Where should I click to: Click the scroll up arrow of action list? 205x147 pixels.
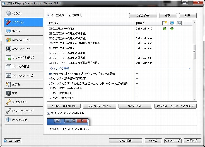click(194, 22)
